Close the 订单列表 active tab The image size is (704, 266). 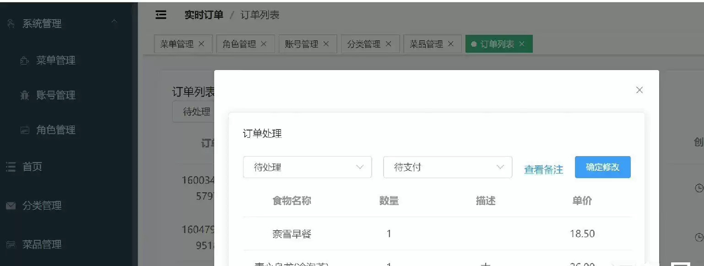[522, 44]
